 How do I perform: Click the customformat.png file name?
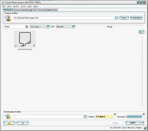click(x=25, y=49)
